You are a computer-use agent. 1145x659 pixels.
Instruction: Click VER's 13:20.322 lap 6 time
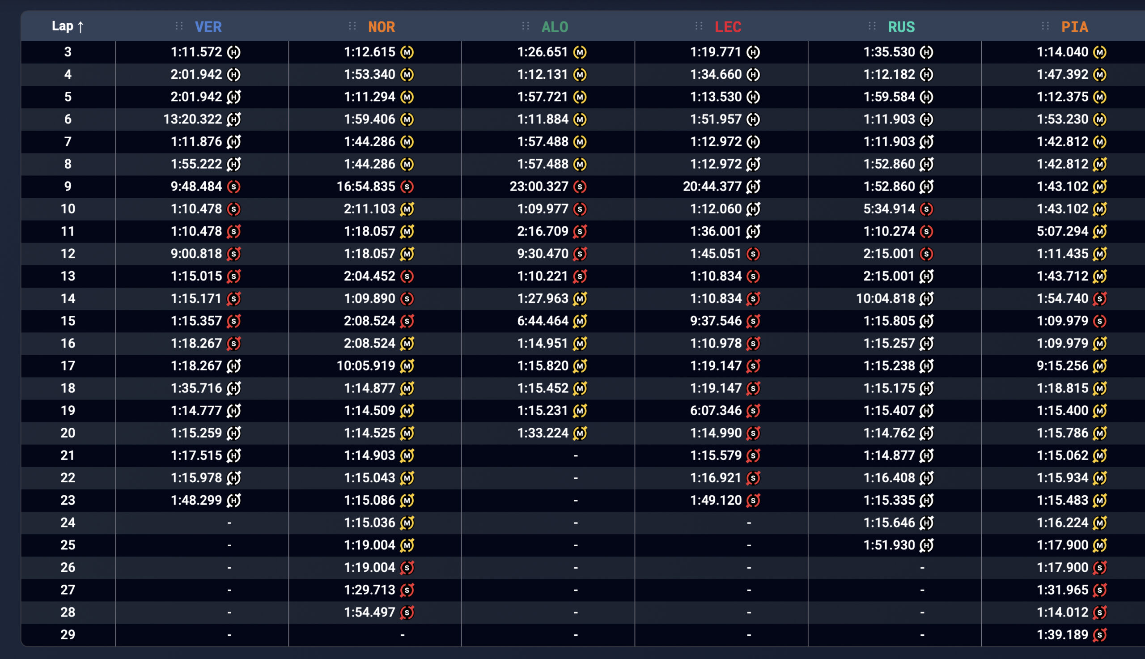pyautogui.click(x=192, y=119)
